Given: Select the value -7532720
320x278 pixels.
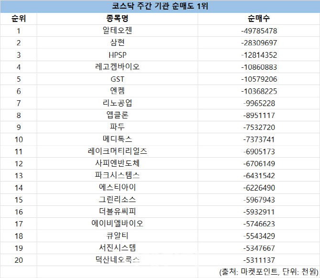Looking at the screenshot, I should 259,128.
